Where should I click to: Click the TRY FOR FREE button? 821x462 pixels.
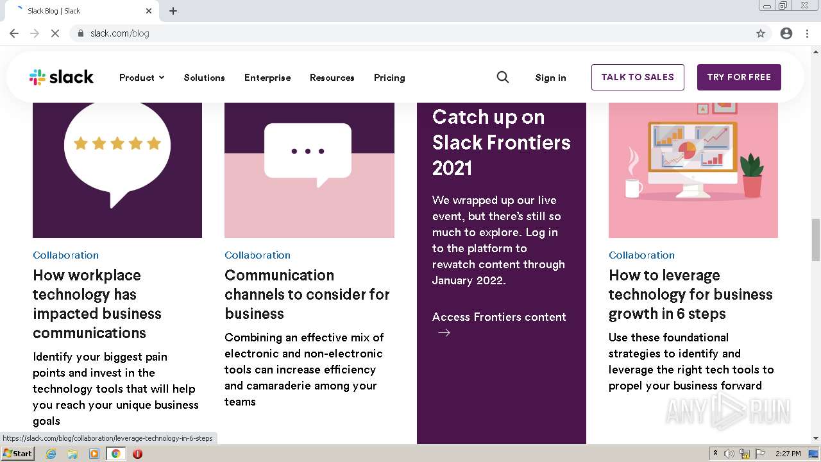pos(739,77)
